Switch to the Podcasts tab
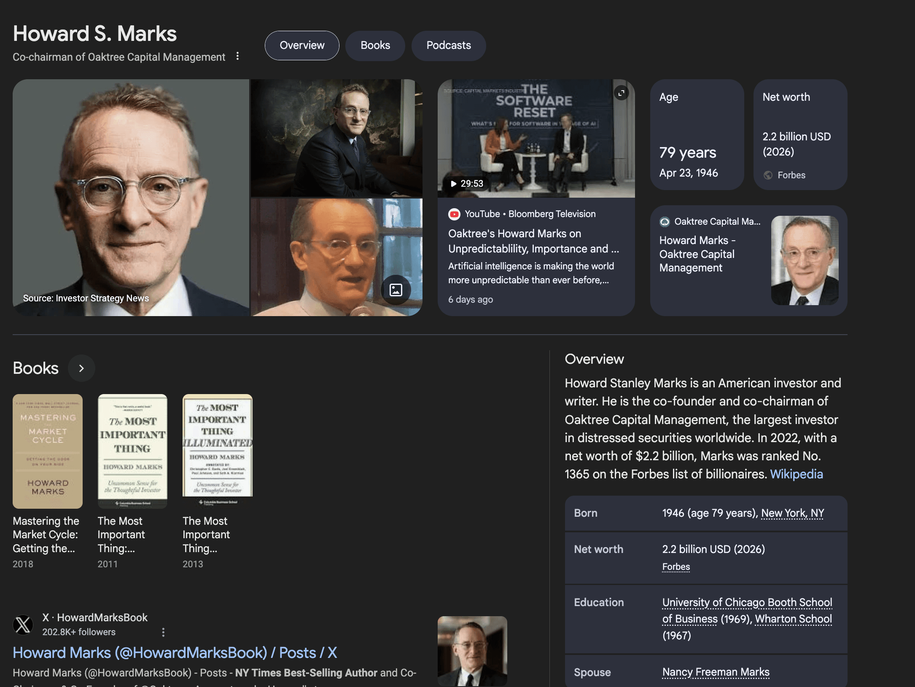 pyautogui.click(x=449, y=46)
